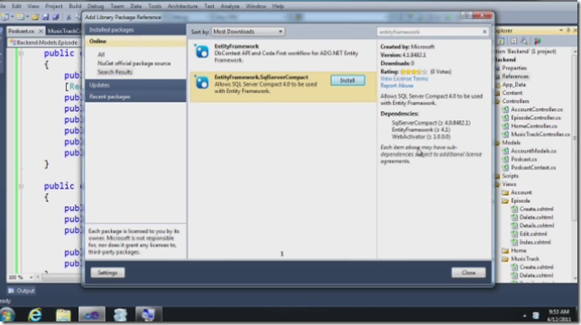Click the Report Abuse link

pyautogui.click(x=396, y=86)
